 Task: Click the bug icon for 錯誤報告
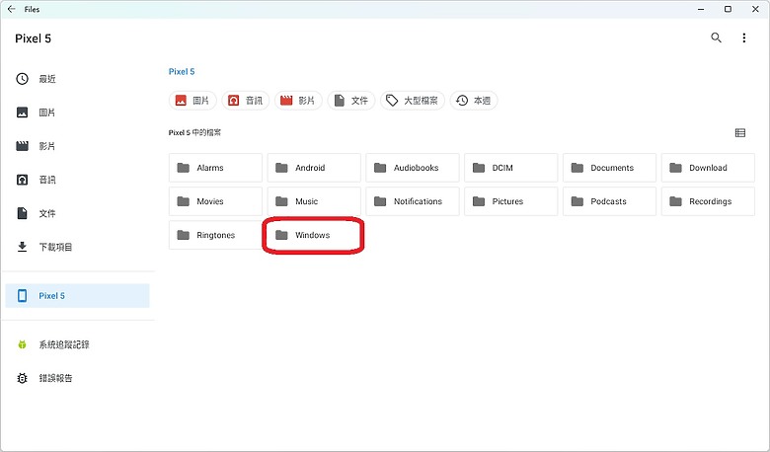(x=22, y=378)
